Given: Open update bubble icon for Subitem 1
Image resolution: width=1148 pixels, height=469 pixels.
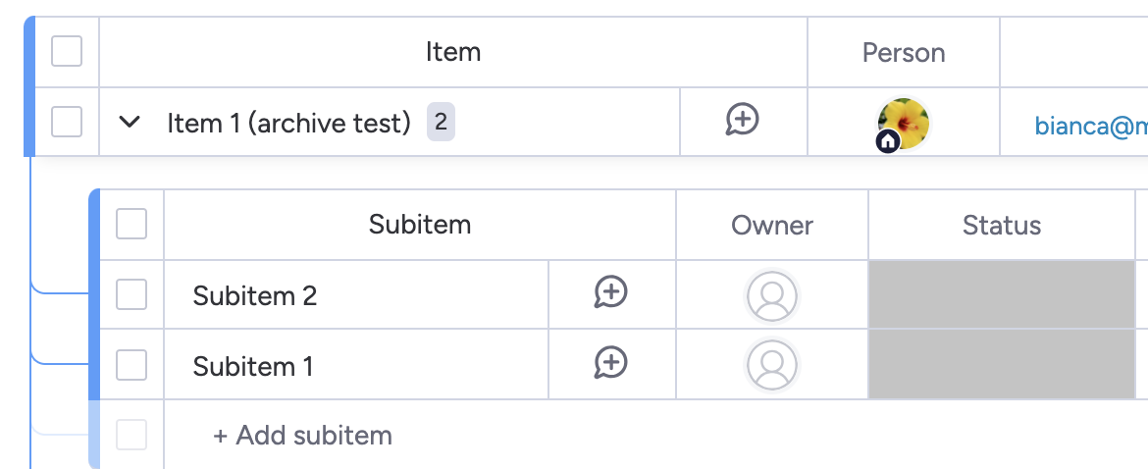Looking at the screenshot, I should click(x=610, y=363).
